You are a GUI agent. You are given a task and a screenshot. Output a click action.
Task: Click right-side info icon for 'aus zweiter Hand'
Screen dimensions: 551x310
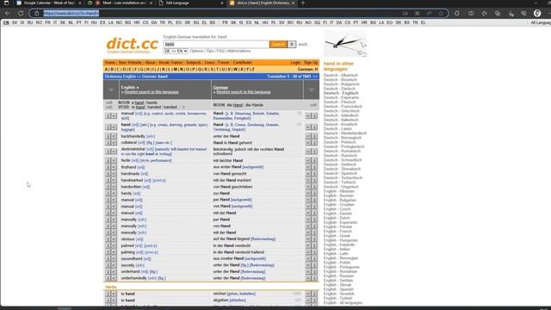click(314, 258)
